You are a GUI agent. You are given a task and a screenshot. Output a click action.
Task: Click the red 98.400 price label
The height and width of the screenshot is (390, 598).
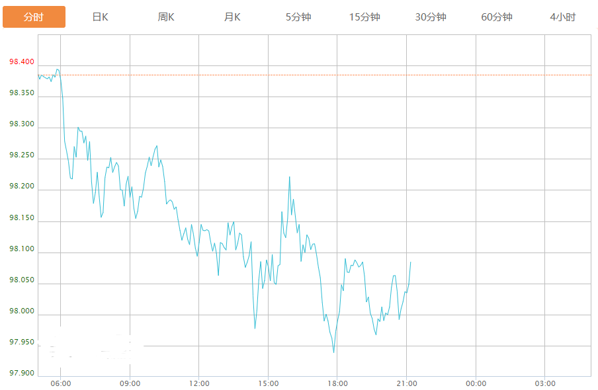point(22,61)
